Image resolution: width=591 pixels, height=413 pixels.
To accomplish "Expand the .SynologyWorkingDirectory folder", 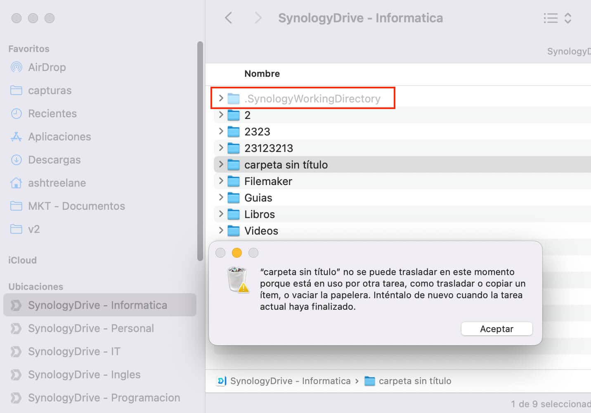I will coord(221,98).
